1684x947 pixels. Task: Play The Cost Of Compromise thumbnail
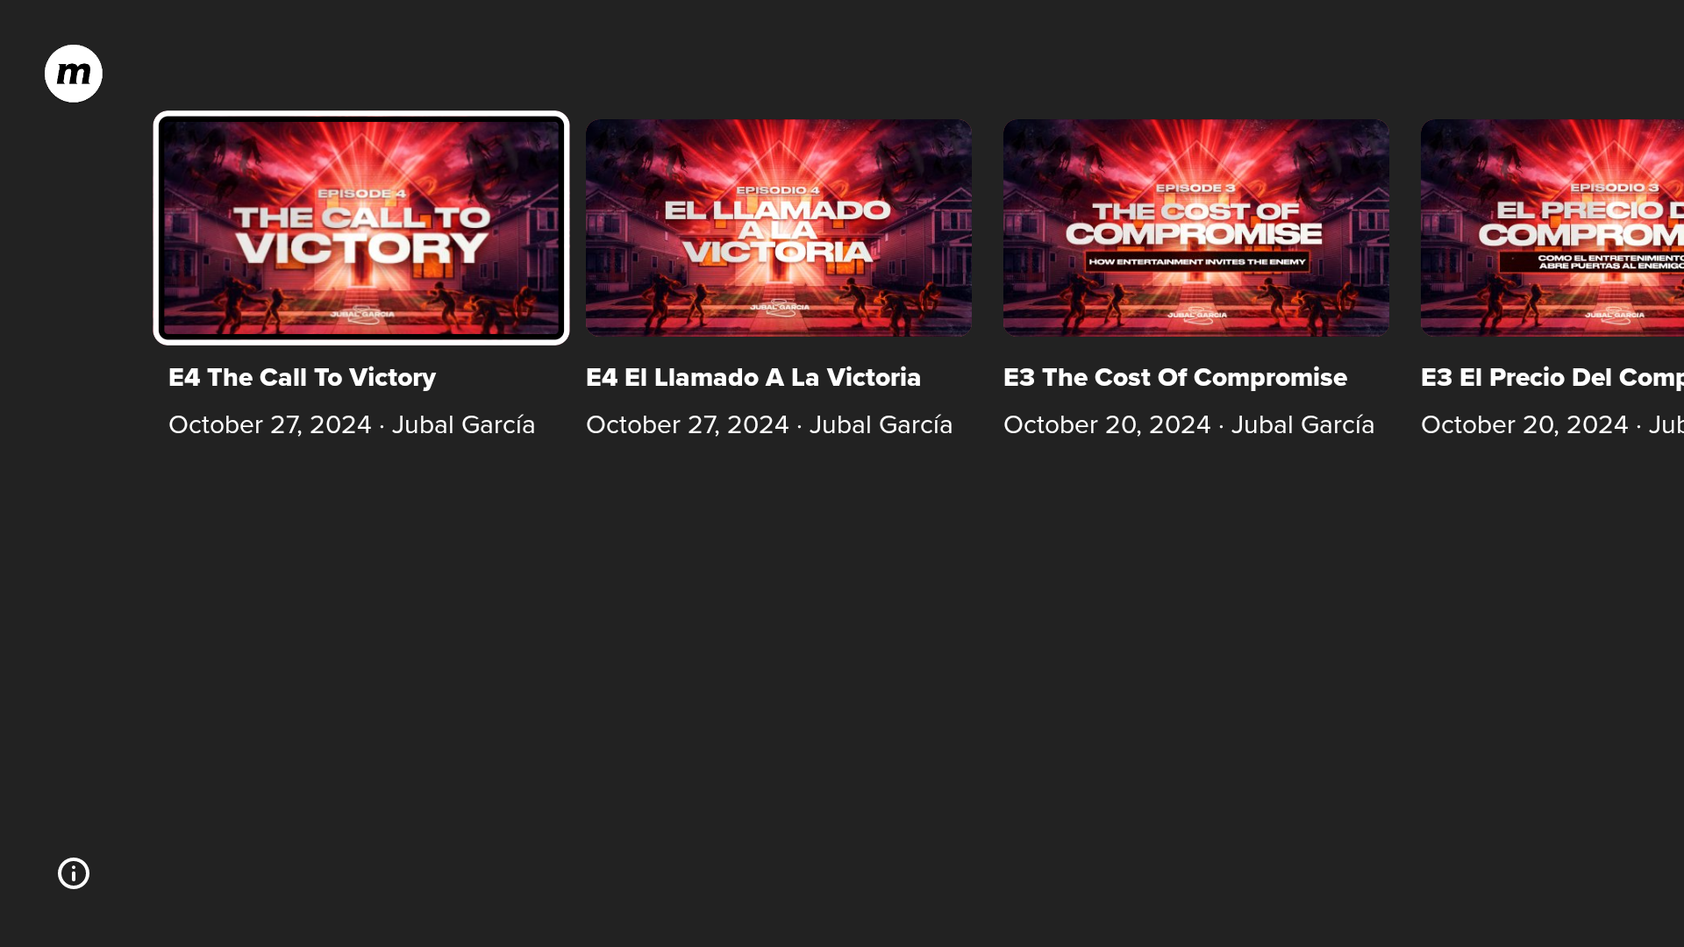pos(1196,228)
